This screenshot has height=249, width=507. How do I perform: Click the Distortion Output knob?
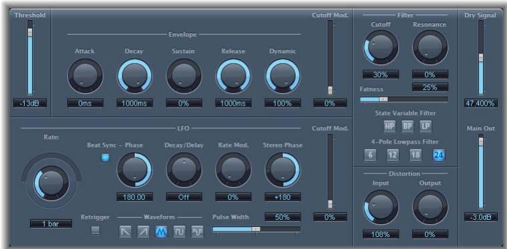430,207
